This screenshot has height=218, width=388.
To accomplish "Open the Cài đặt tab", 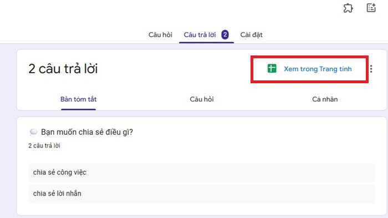I will click(251, 35).
